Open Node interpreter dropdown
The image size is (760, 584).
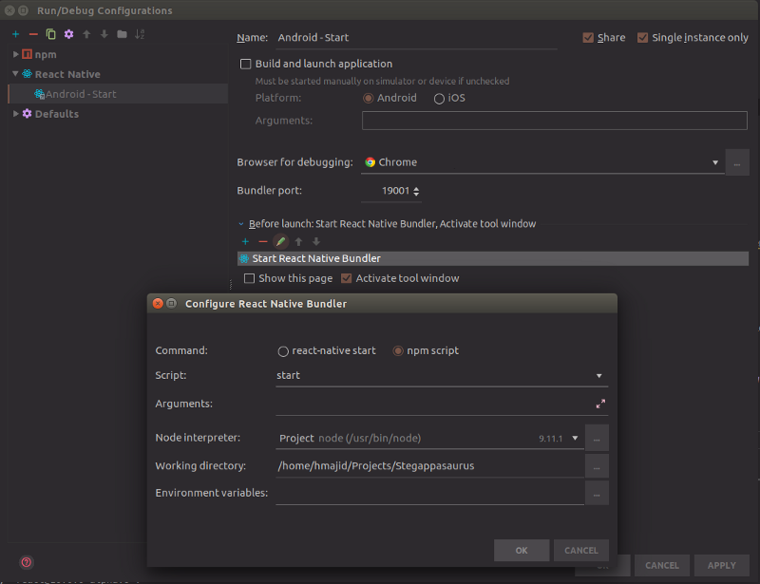[x=575, y=438]
